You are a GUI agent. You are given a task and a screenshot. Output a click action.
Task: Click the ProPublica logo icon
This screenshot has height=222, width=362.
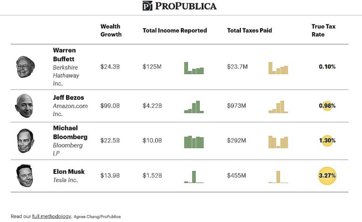click(148, 6)
